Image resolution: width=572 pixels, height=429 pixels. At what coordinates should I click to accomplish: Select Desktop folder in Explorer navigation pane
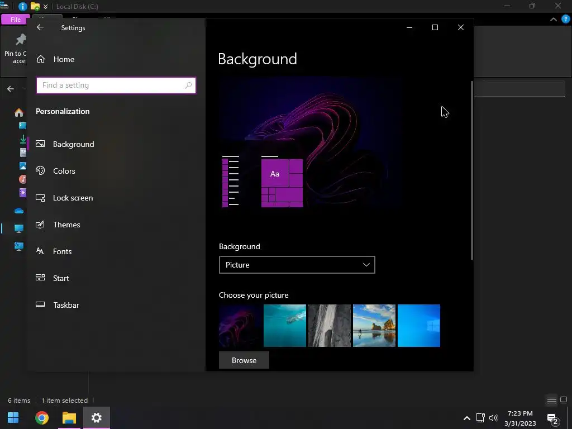pyautogui.click(x=22, y=126)
